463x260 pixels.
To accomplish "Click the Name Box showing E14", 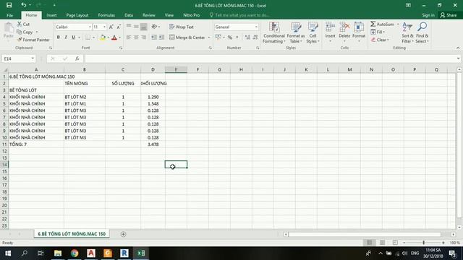I will pos(18,58).
